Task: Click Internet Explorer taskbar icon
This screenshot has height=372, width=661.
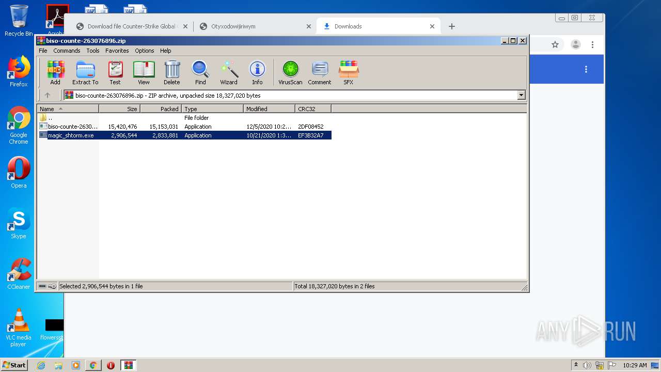Action: click(41, 365)
